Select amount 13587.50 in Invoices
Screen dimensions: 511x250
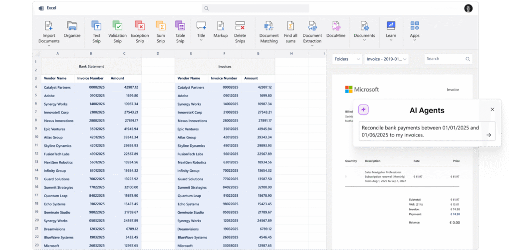click(x=258, y=179)
